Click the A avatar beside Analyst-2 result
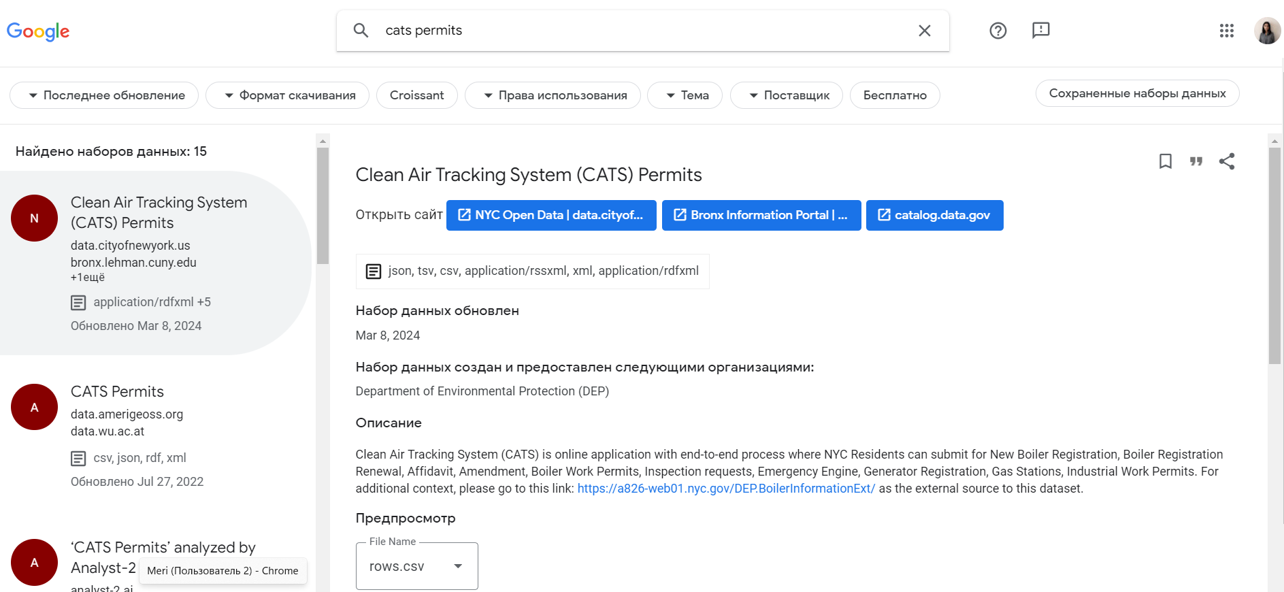 pos(34,562)
